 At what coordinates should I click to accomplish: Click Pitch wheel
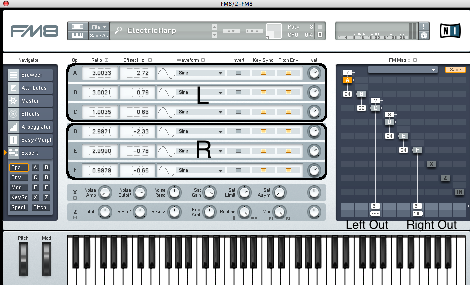tap(23, 259)
